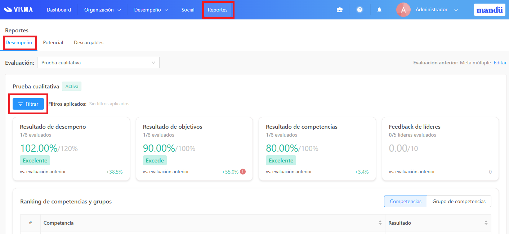
Task: Switch to the Potencial tab
Action: [53, 42]
